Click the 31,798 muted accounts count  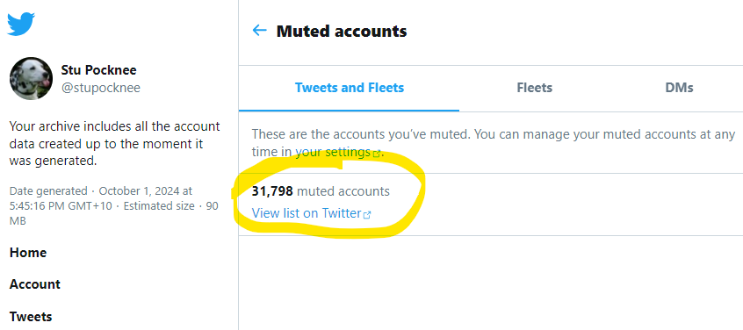(321, 191)
